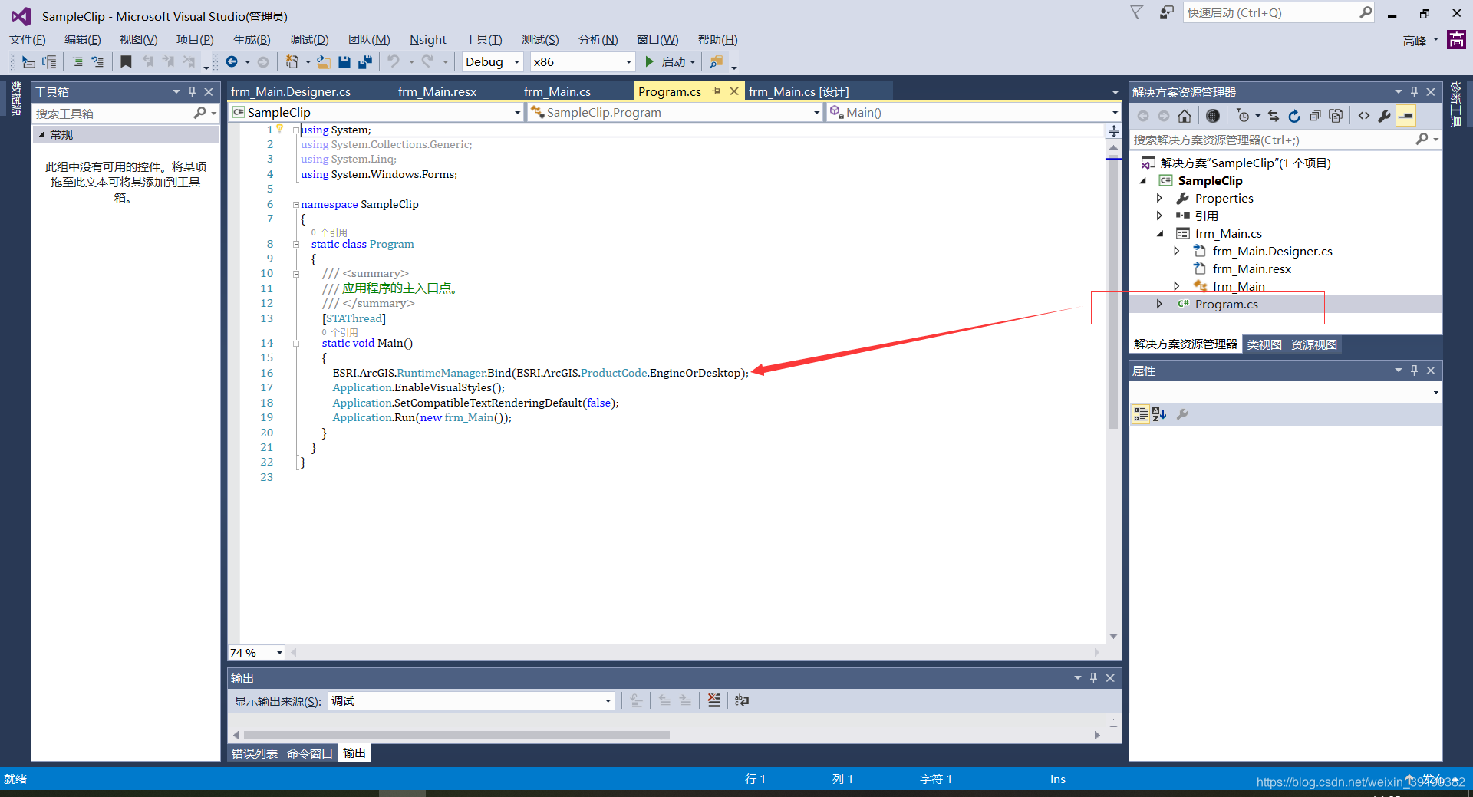
Task: Click the Categorized view icon in Properties panel
Action: click(x=1141, y=414)
